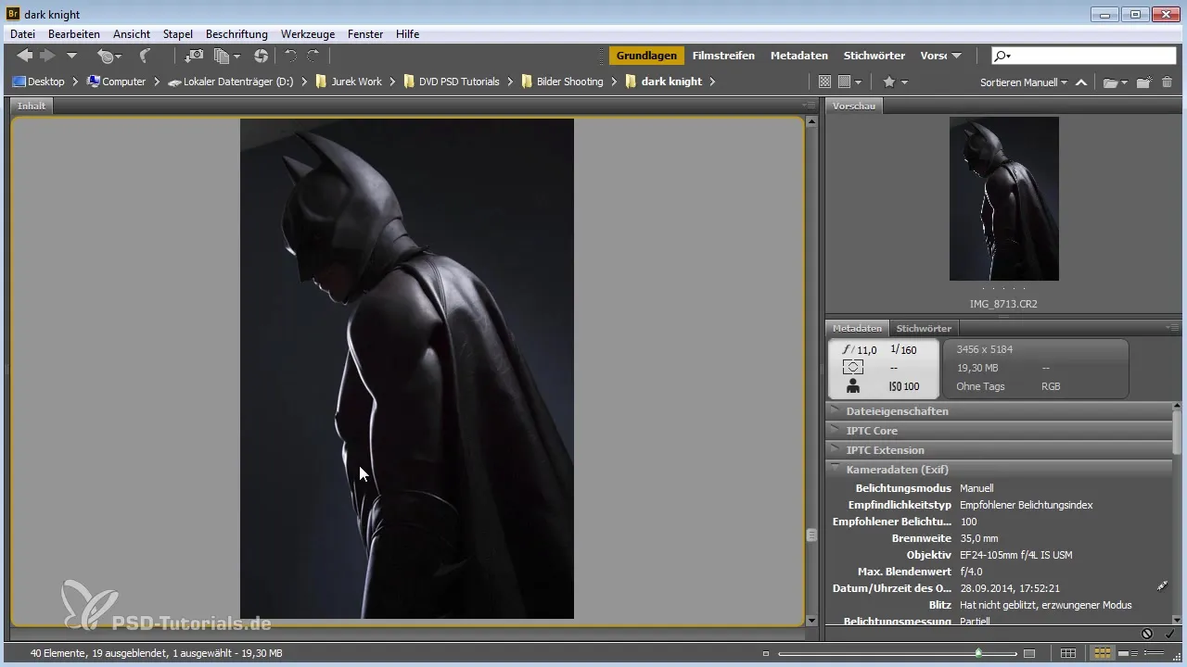Image resolution: width=1187 pixels, height=667 pixels.
Task: Open the review mode/refine dropdown
Action: tap(226, 56)
